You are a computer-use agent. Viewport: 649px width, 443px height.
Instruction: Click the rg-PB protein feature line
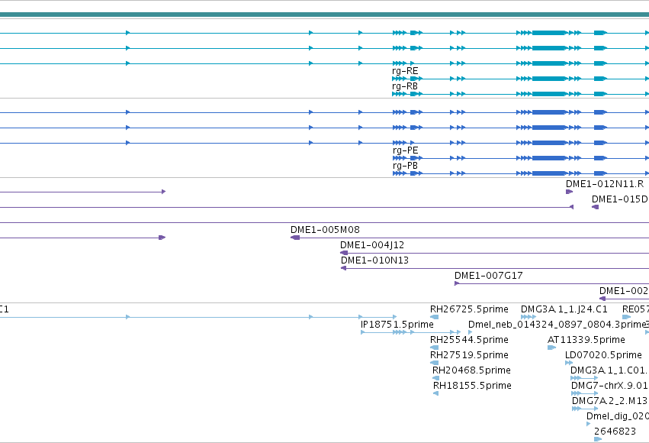pos(521,173)
